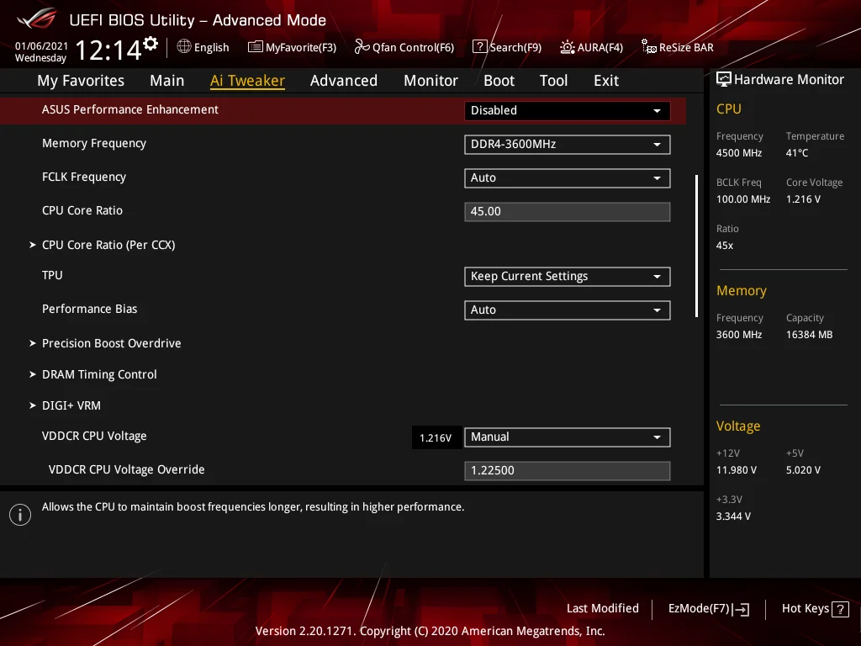The height and width of the screenshot is (646, 861).
Task: Select the Ai Tweaker tab
Action: point(247,81)
